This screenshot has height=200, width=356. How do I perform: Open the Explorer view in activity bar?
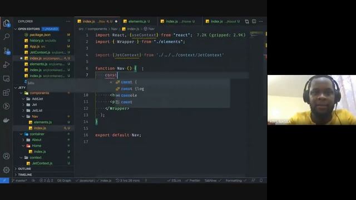pos(6,23)
